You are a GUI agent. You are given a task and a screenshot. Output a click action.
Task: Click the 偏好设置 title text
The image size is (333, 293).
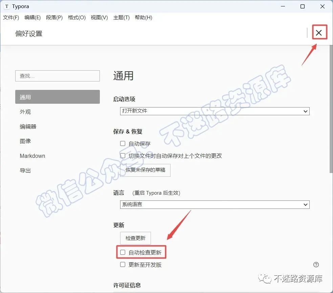[29, 33]
